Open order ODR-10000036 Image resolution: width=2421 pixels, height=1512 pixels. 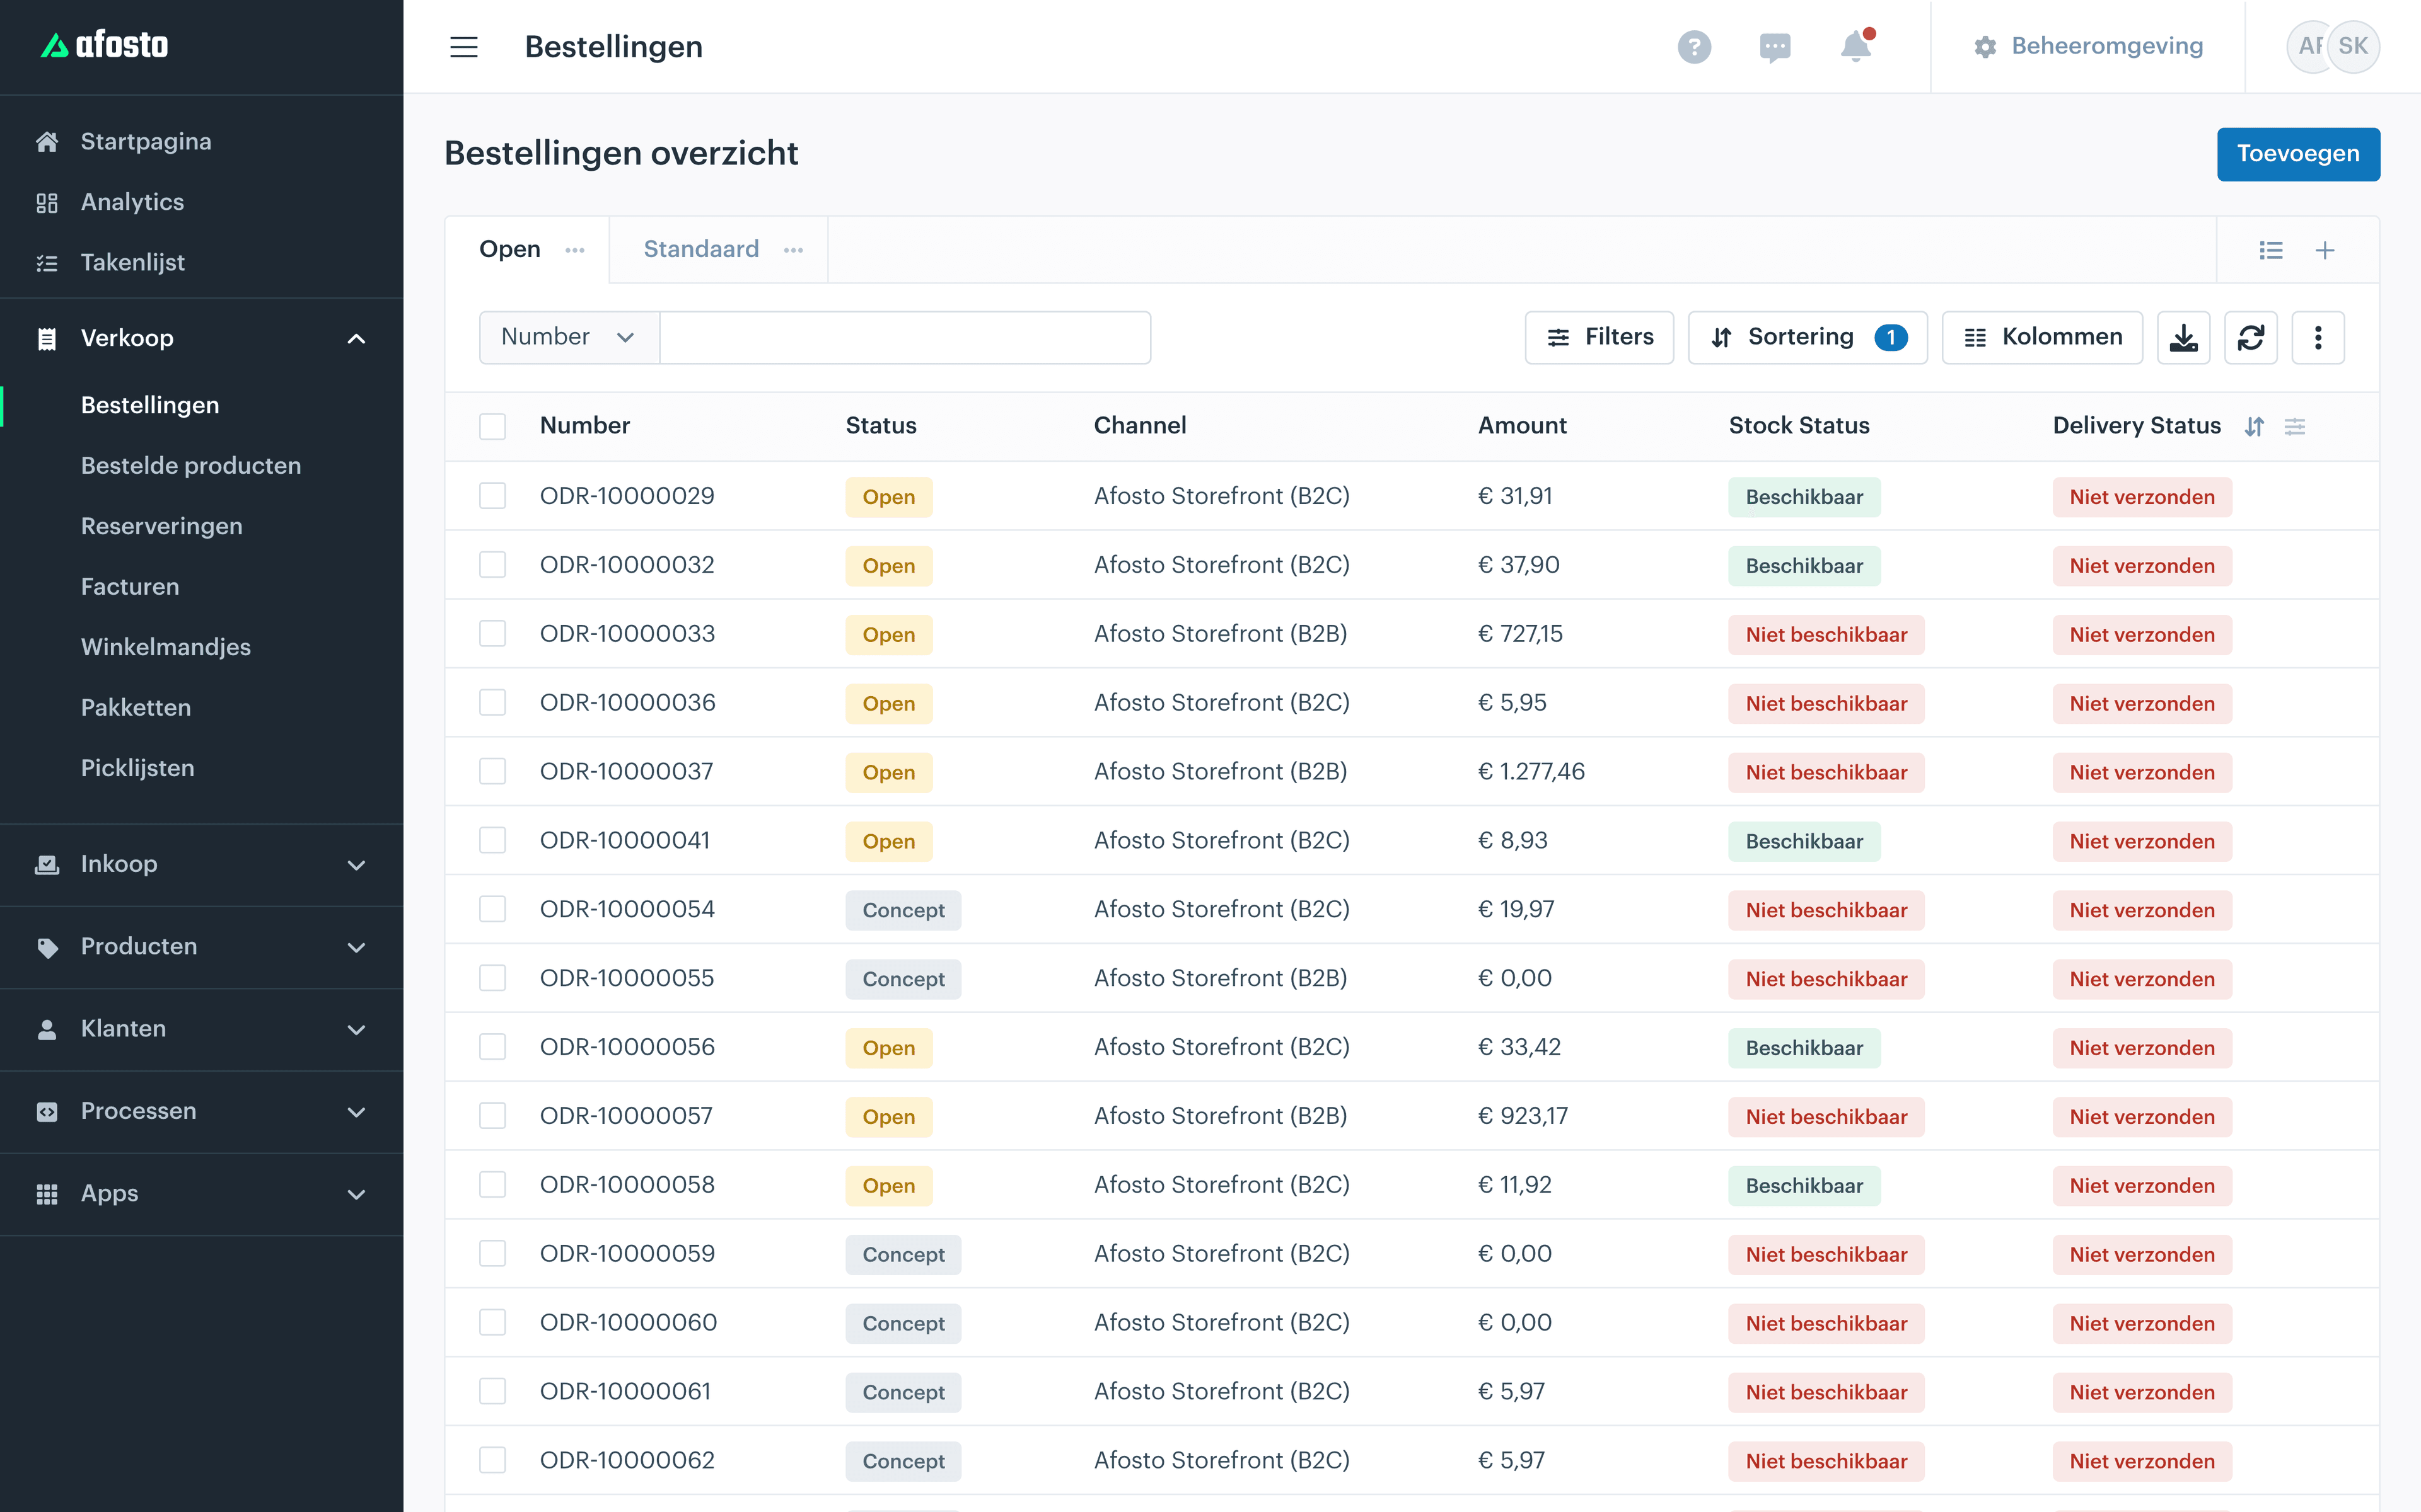click(627, 703)
